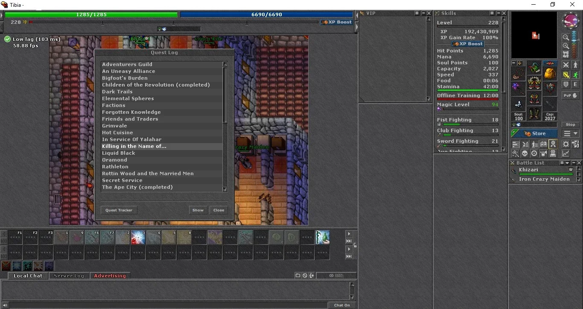The height and width of the screenshot is (309, 583).
Task: Click the amulet necklace slot
Action: point(519,73)
